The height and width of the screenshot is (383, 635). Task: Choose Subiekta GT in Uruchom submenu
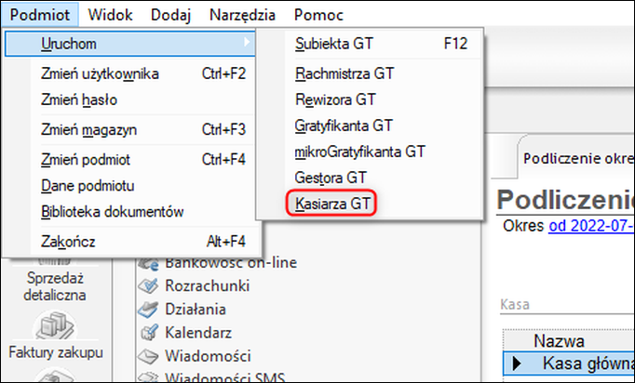pyautogui.click(x=334, y=43)
